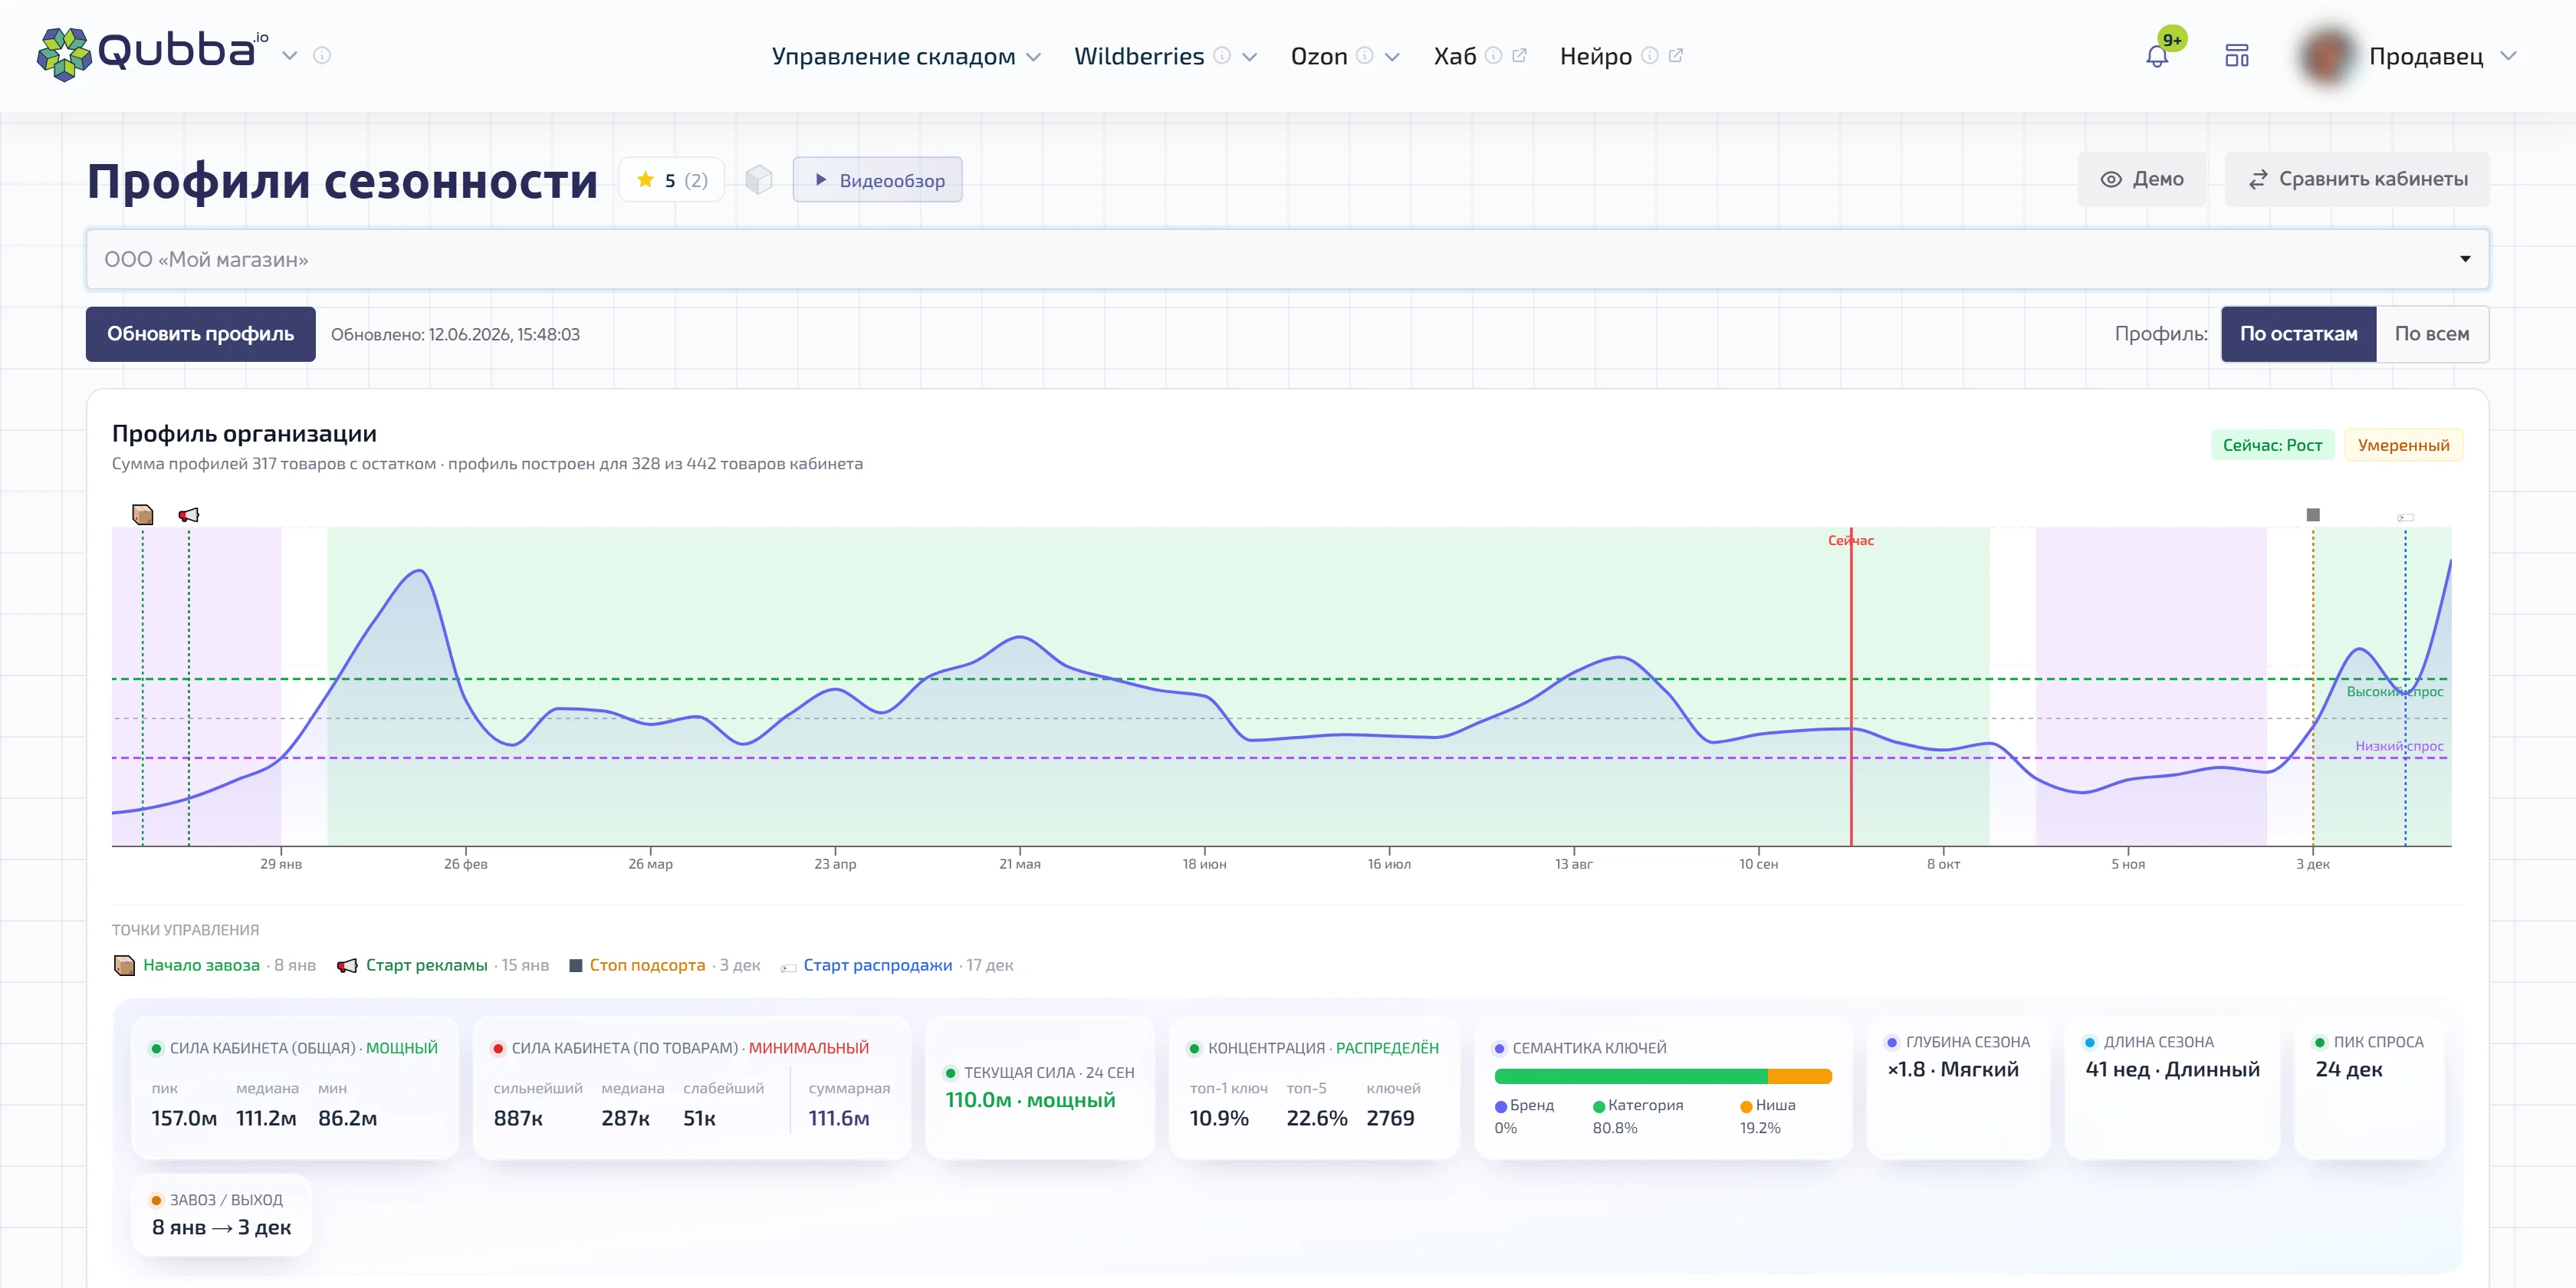This screenshot has width=2576, height=1288.
Task: Open the Управление складом menu
Action: pyautogui.click(x=905, y=56)
